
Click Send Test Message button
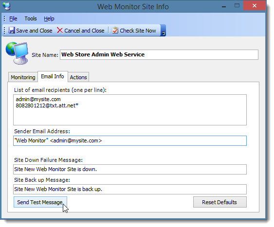coord(40,202)
